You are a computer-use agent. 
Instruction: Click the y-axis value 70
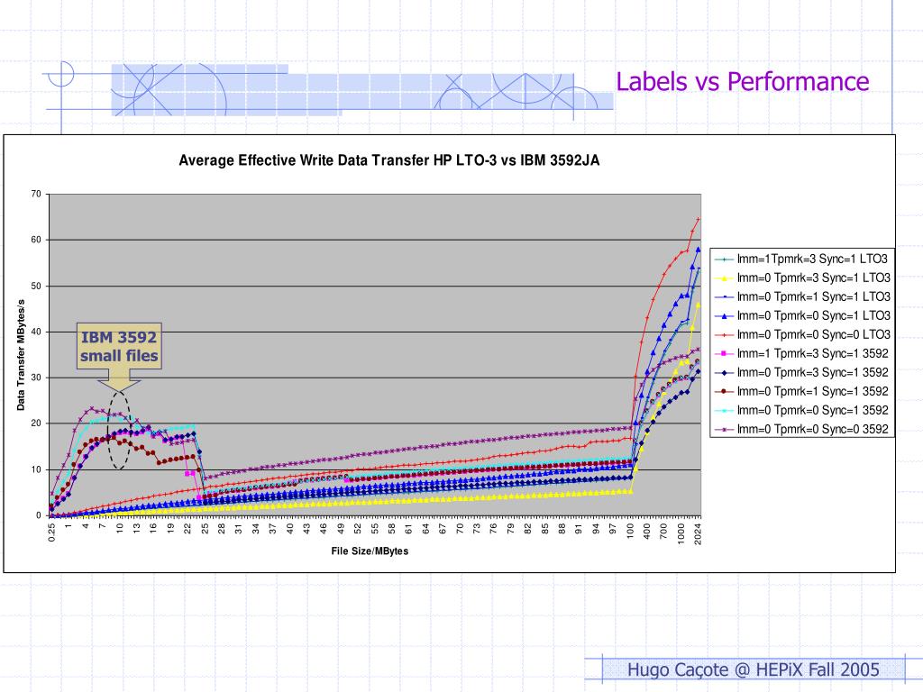coord(36,194)
